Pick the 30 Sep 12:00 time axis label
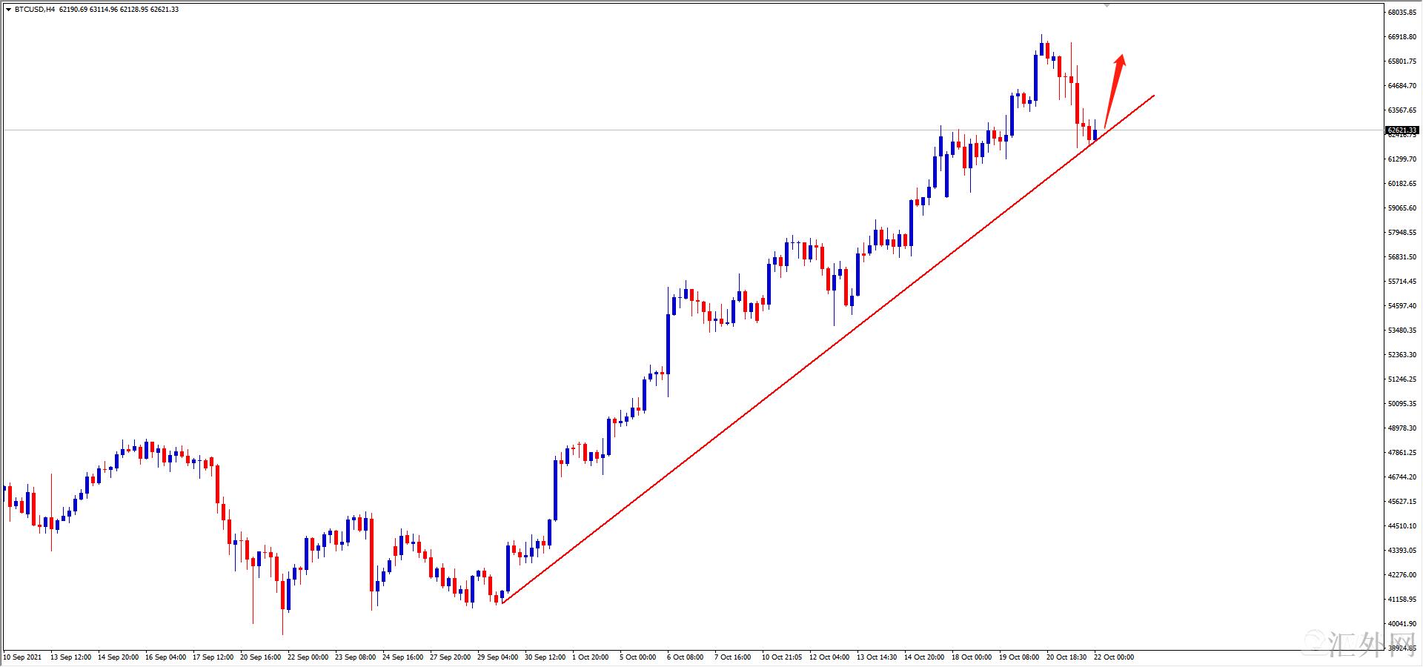The height and width of the screenshot is (667, 1423). pos(545,657)
